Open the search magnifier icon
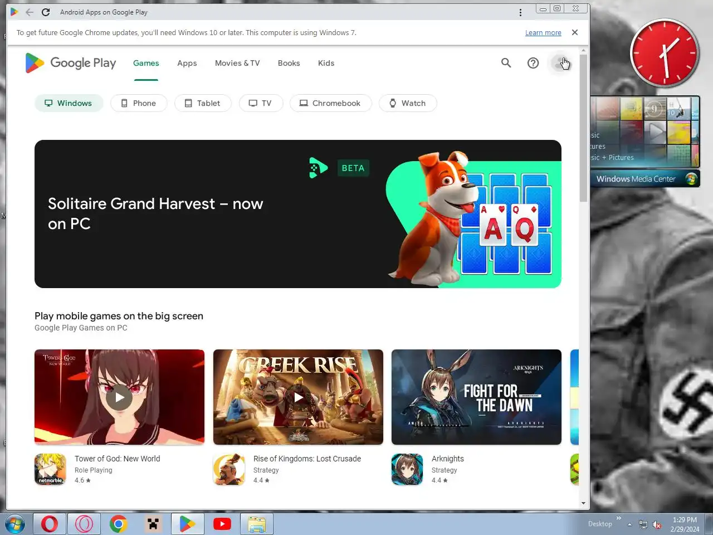The height and width of the screenshot is (535, 713). tap(506, 63)
